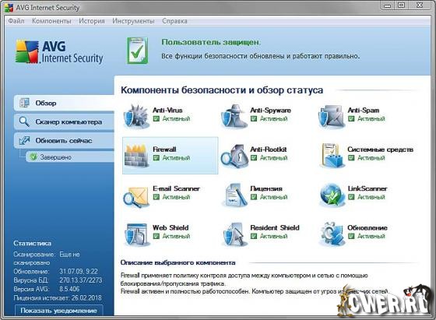Go to the Обзор section

tap(64, 103)
